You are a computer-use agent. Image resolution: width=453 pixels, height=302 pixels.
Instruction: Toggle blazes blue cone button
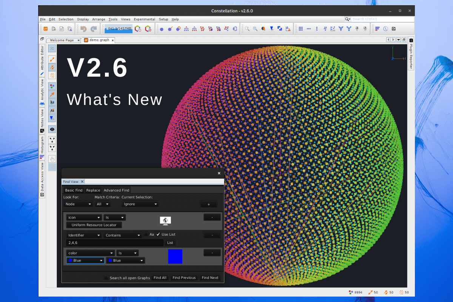pos(52,118)
